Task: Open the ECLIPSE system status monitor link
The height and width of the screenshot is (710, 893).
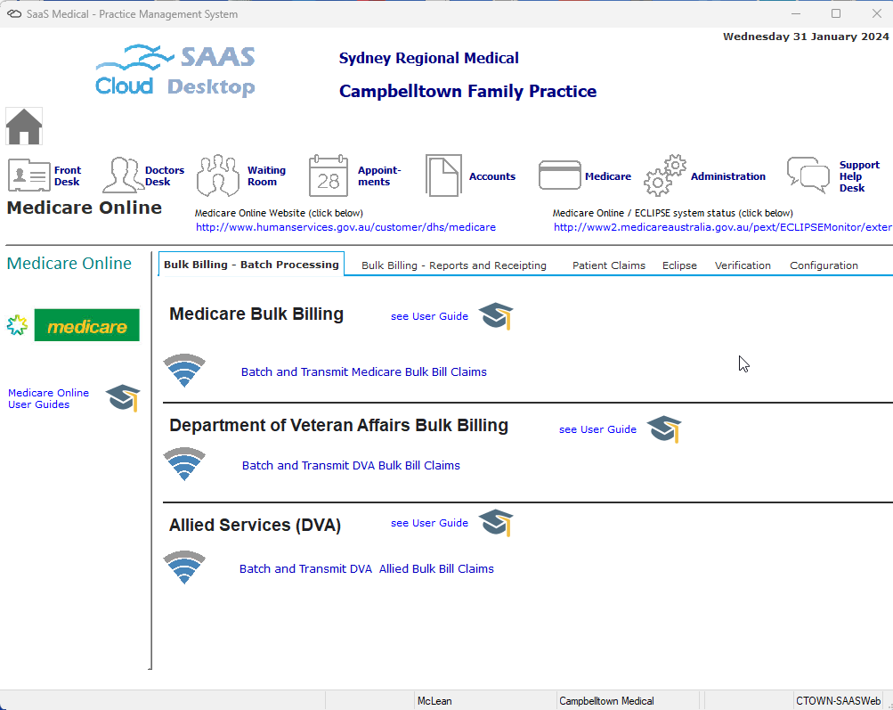Action: click(x=723, y=227)
